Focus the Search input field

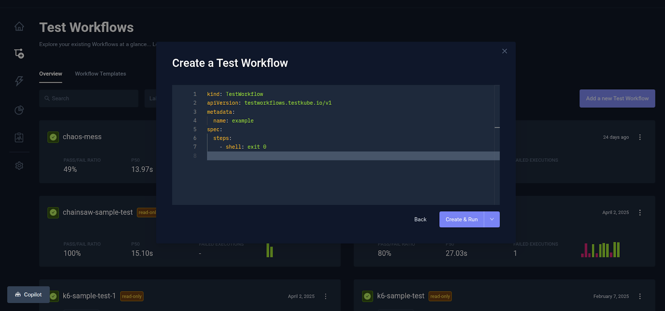tap(89, 99)
